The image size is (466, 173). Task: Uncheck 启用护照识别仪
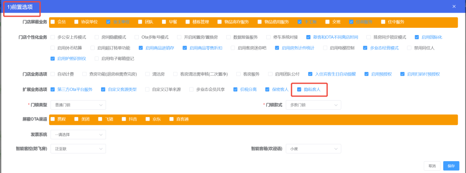pyautogui.click(x=53, y=59)
